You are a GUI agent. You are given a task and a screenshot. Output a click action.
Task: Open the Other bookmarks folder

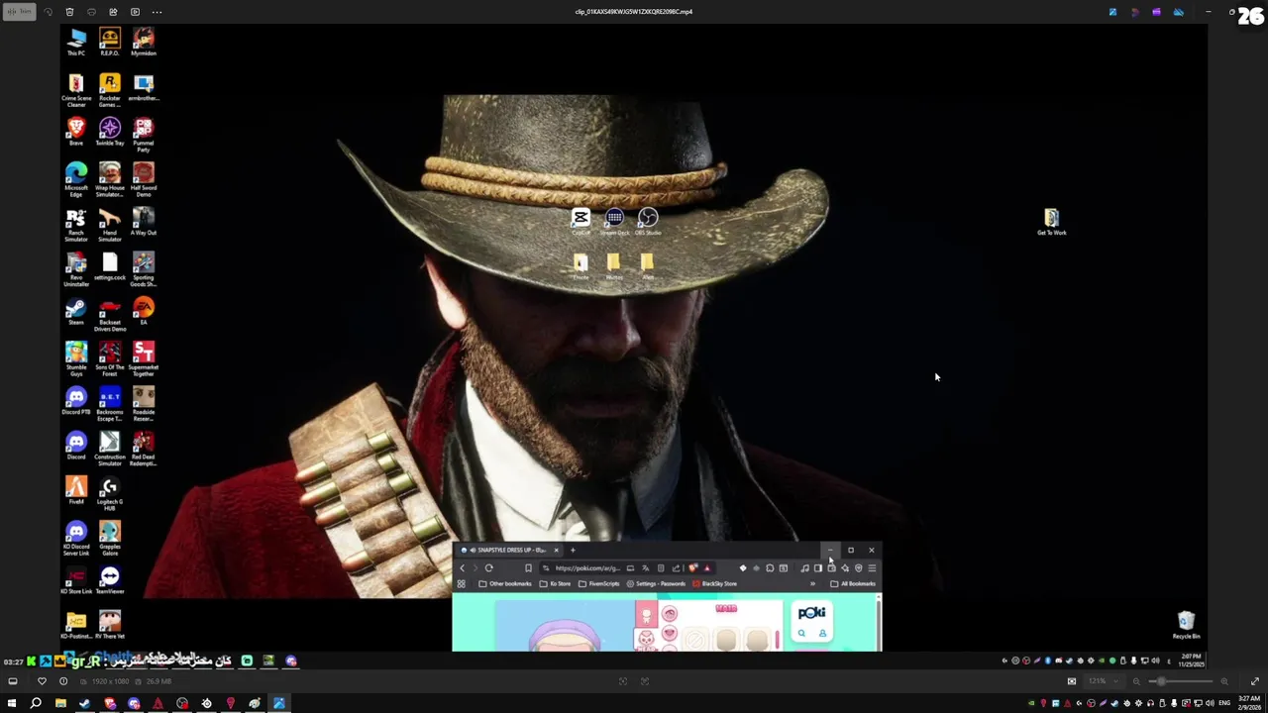click(505, 584)
